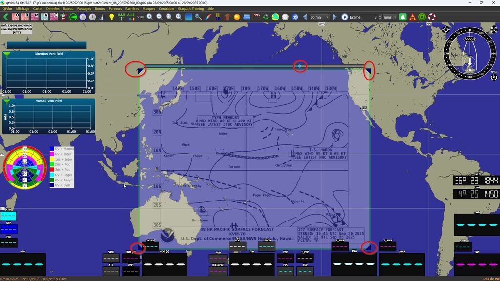Click the lifebuoy man-overboard icon
This screenshot has height=281, width=500.
pos(432,17)
